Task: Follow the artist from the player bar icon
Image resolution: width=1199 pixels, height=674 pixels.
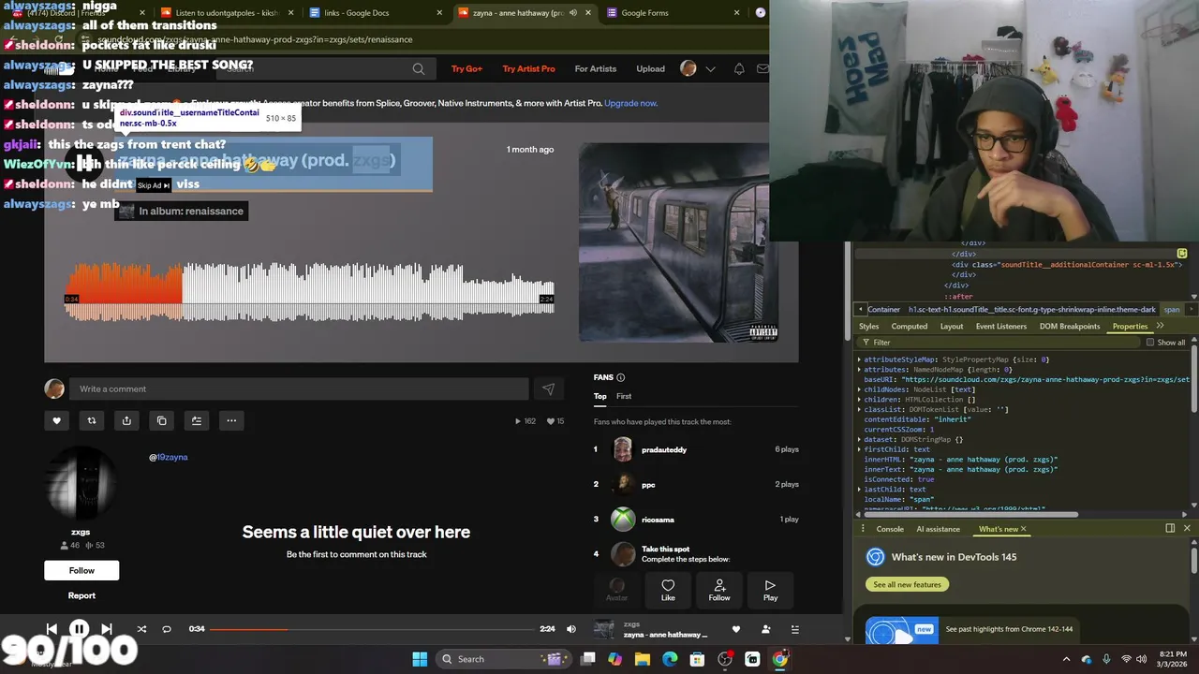Action: click(x=766, y=629)
